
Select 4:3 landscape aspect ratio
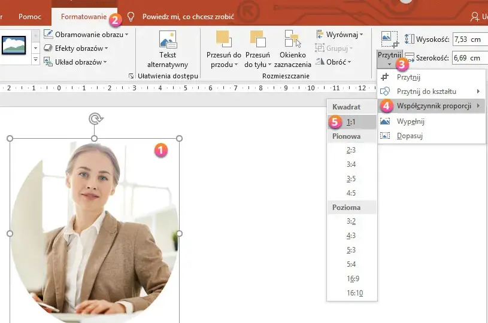(352, 236)
